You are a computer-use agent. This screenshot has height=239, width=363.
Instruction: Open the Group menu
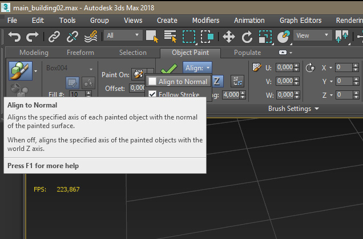pos(99,21)
